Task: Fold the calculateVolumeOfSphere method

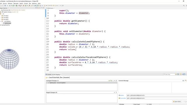Action: click(x=49, y=42)
